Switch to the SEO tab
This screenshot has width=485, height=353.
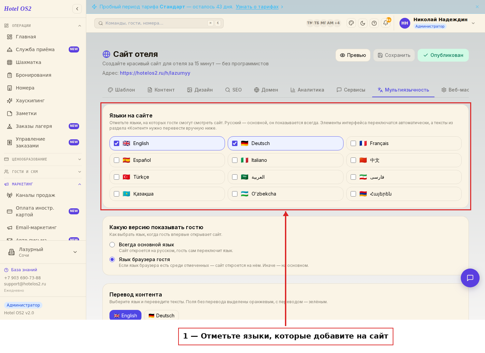(x=233, y=90)
